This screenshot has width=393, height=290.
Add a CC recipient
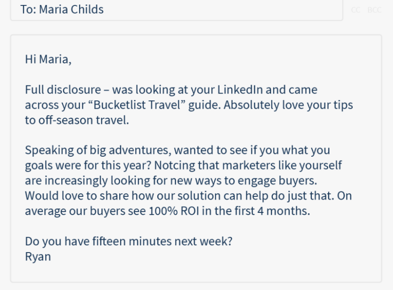[x=356, y=10]
